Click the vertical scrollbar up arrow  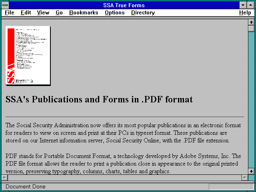click(251, 22)
